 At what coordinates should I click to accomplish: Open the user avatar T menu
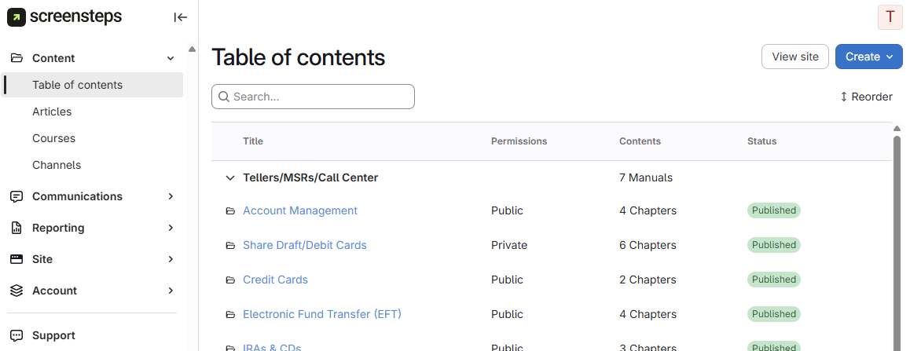(x=890, y=16)
